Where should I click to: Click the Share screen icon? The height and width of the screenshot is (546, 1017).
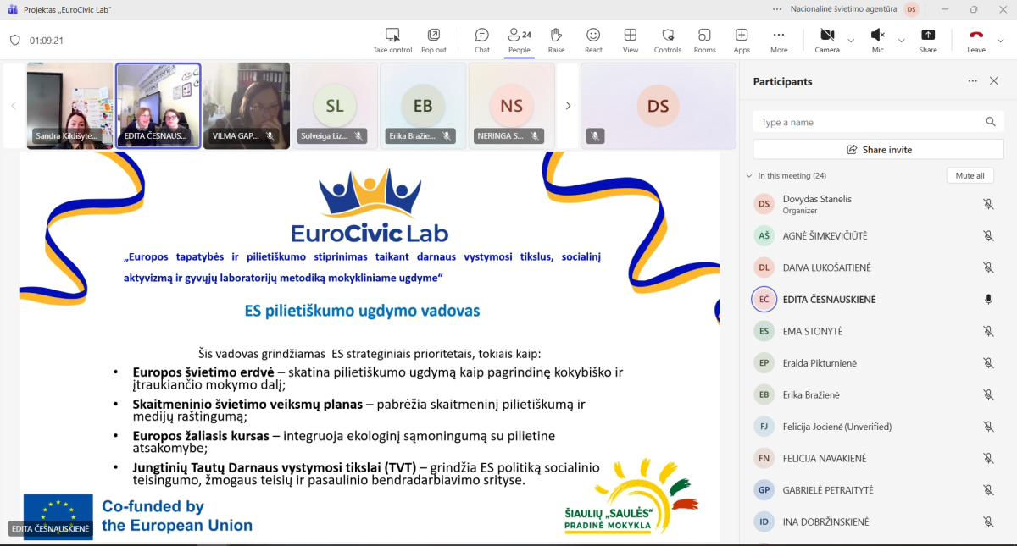928,40
